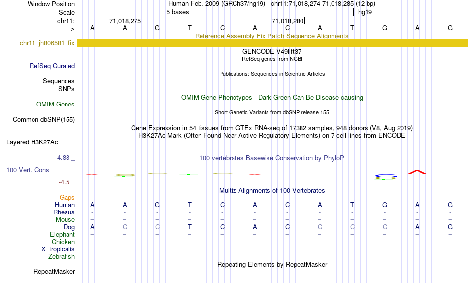The width and height of the screenshot is (468, 283).
Task: Click the hg19 label beside scale bar
Action: pyautogui.click(x=365, y=12)
